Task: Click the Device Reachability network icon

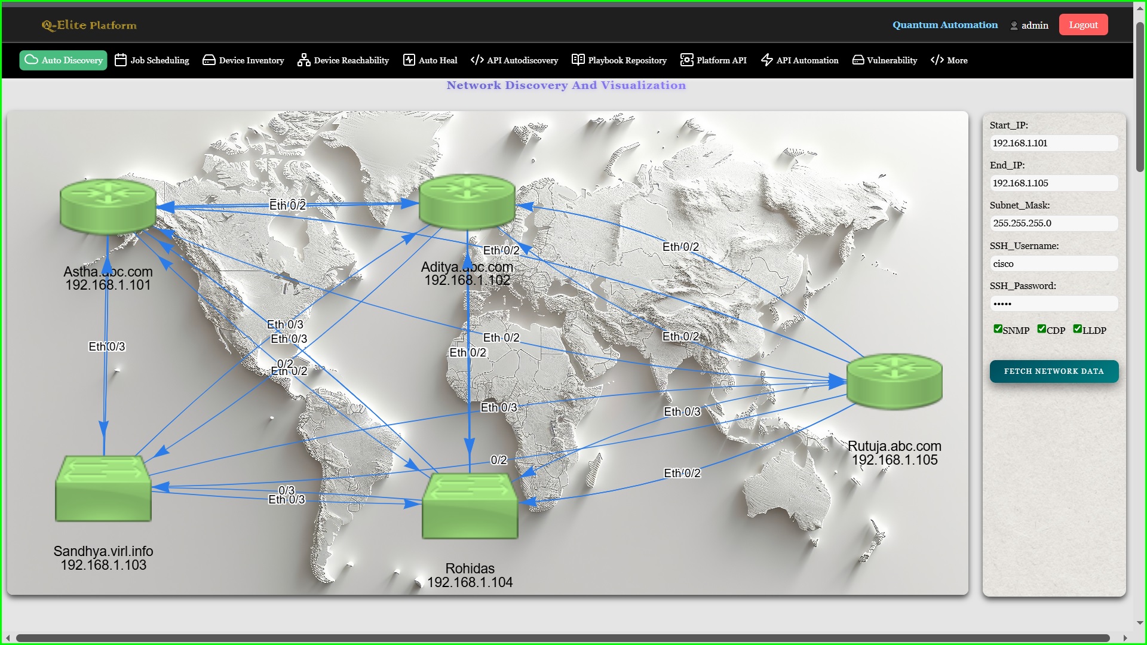Action: coord(303,60)
